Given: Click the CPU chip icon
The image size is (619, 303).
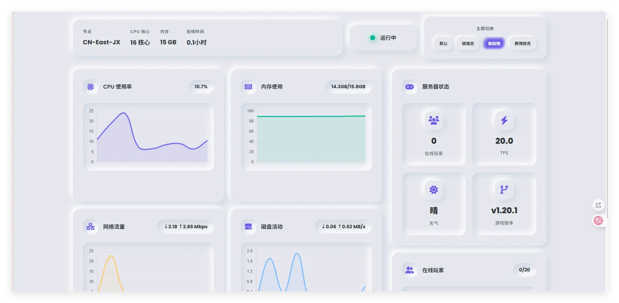Looking at the screenshot, I should [91, 87].
